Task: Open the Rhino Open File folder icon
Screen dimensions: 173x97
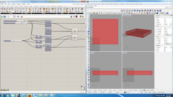Action: pyautogui.click(x=91, y=13)
